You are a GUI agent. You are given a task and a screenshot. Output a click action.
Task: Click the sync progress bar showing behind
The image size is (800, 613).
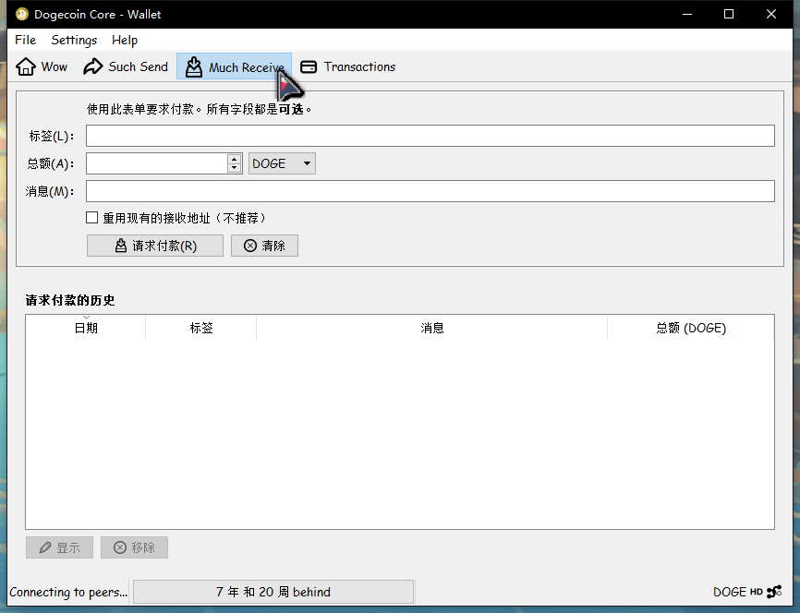click(x=273, y=592)
